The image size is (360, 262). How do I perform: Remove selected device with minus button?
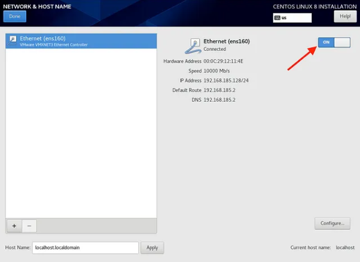(x=29, y=226)
